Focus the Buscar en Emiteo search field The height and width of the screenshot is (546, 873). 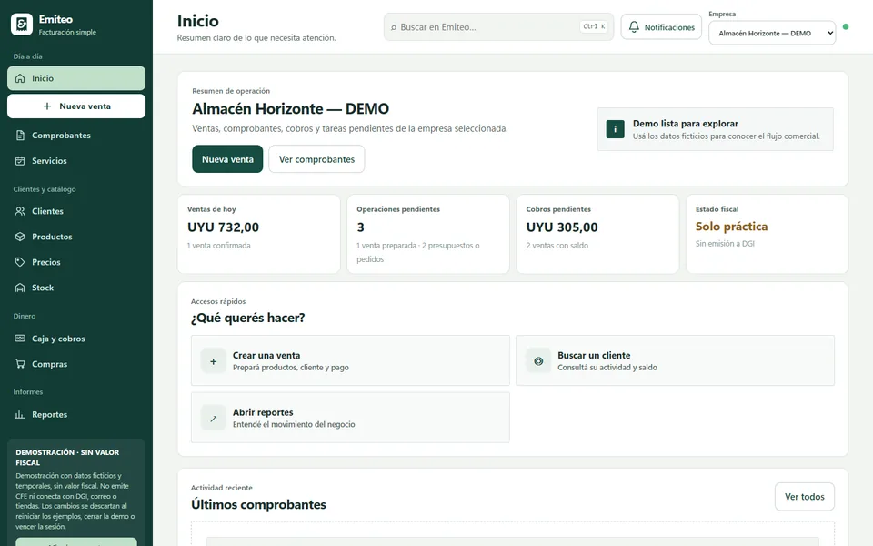pos(499,26)
